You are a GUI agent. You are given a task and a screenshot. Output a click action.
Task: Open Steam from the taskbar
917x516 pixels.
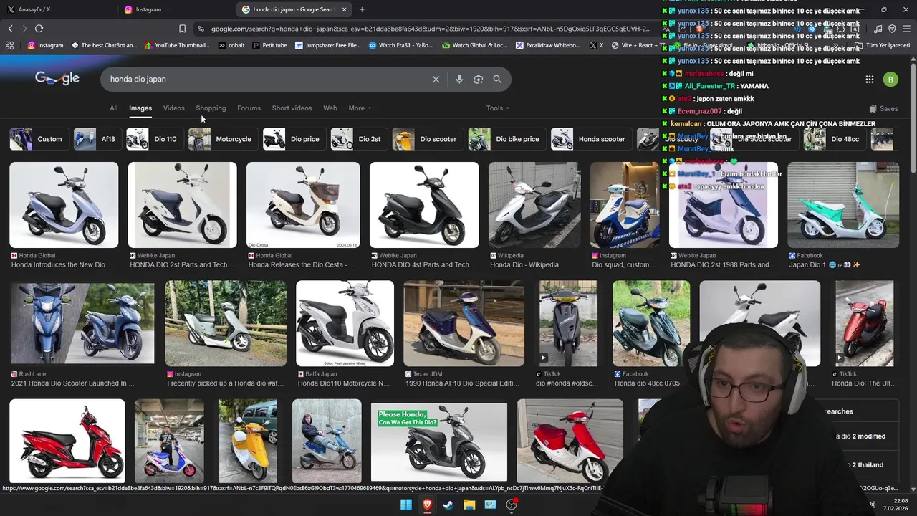point(448,505)
